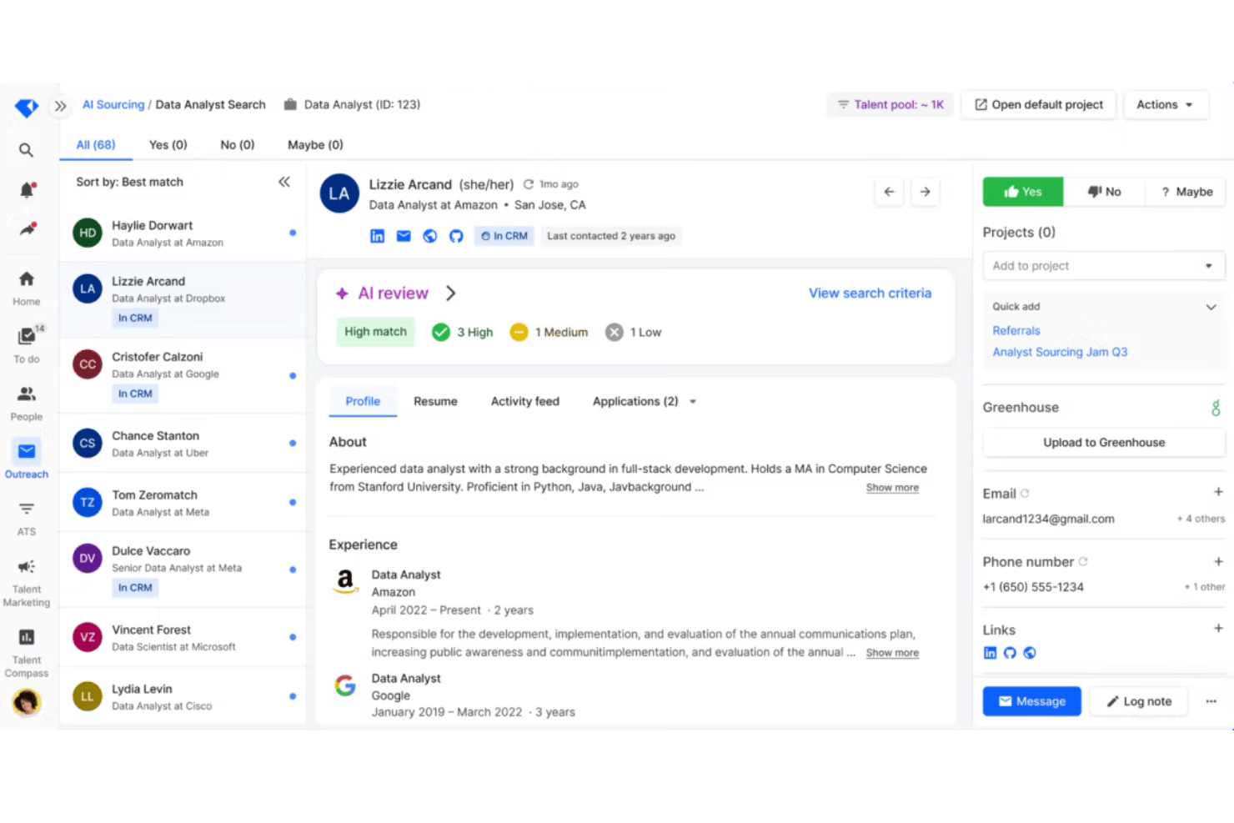Screen dimensions: 1234x823
Task: Switch to No (0) tab
Action: [x=238, y=145]
